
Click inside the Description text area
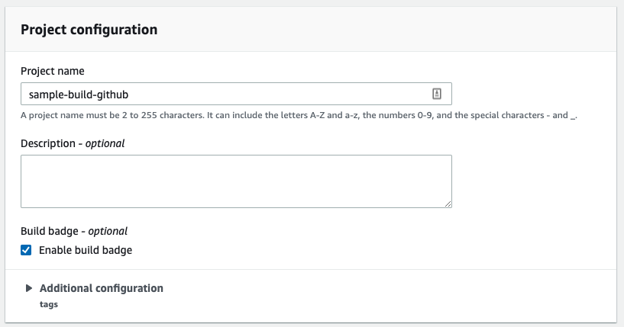(x=235, y=181)
